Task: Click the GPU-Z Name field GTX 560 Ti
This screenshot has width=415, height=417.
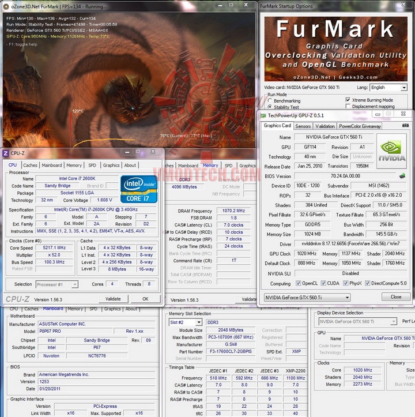Action: tap(334, 137)
